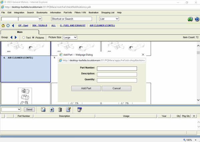Image resolution: width=200 pixels, height=142 pixels.
Task: Sort by Pkg Qty column header
Action: click(186, 116)
